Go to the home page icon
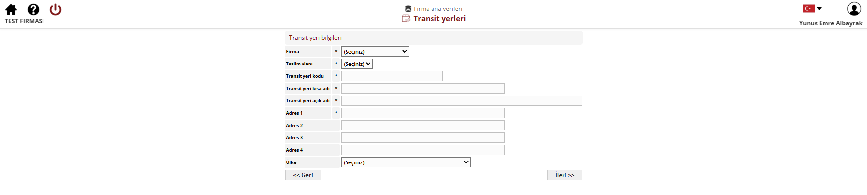 11,9
